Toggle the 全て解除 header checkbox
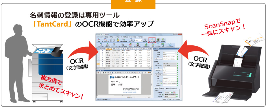266x107 pixels. tap(100, 49)
